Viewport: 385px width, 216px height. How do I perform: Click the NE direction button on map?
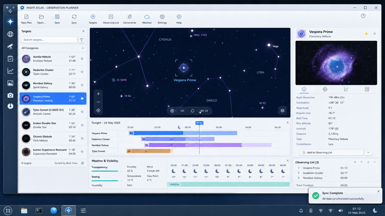point(182,111)
